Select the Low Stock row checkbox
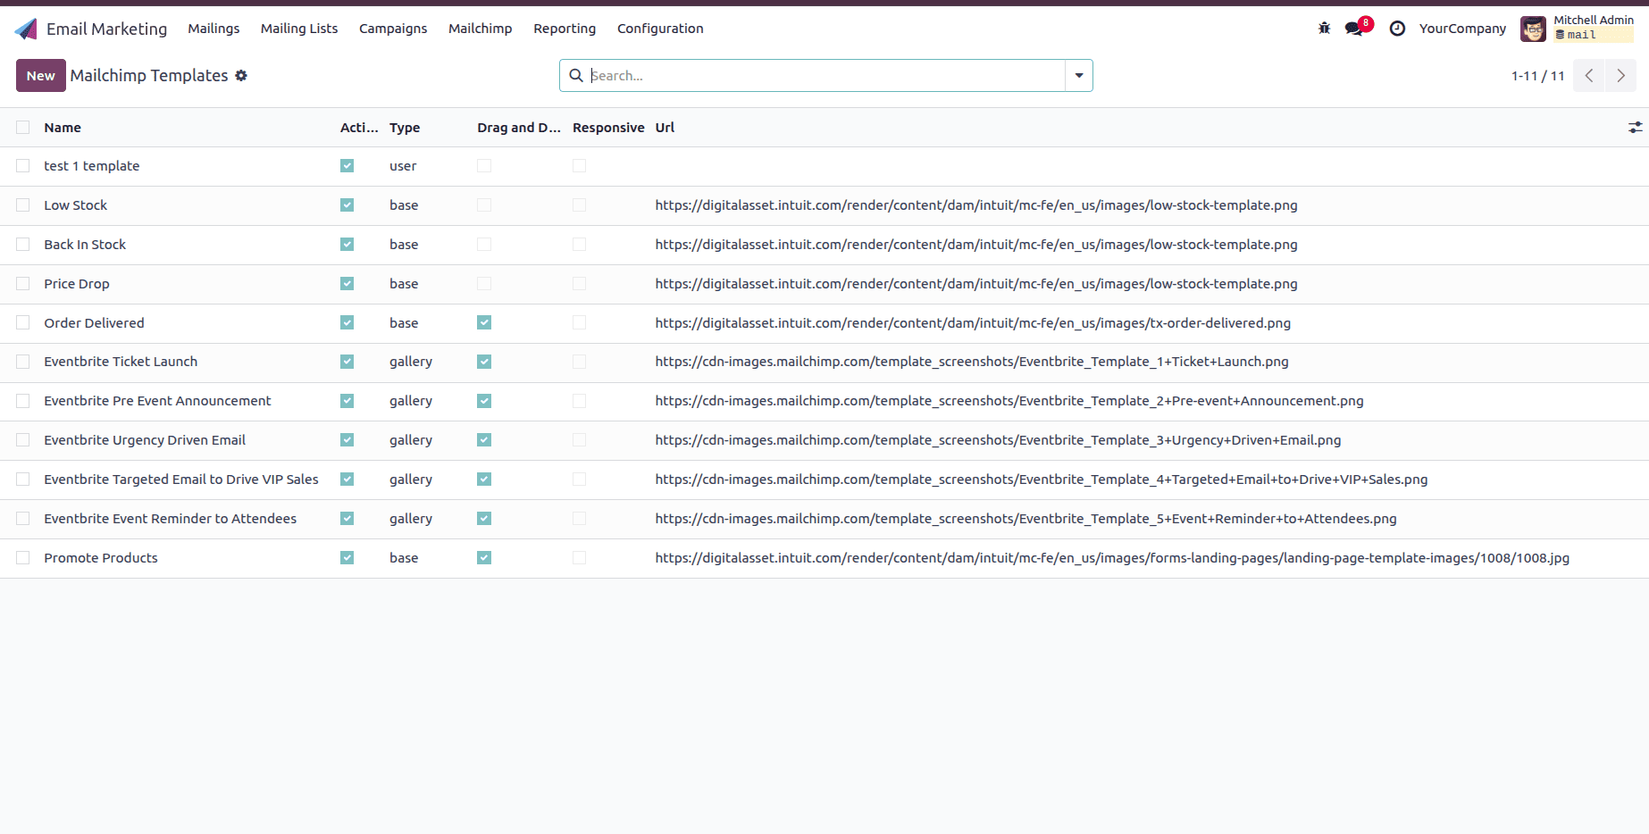 [23, 205]
